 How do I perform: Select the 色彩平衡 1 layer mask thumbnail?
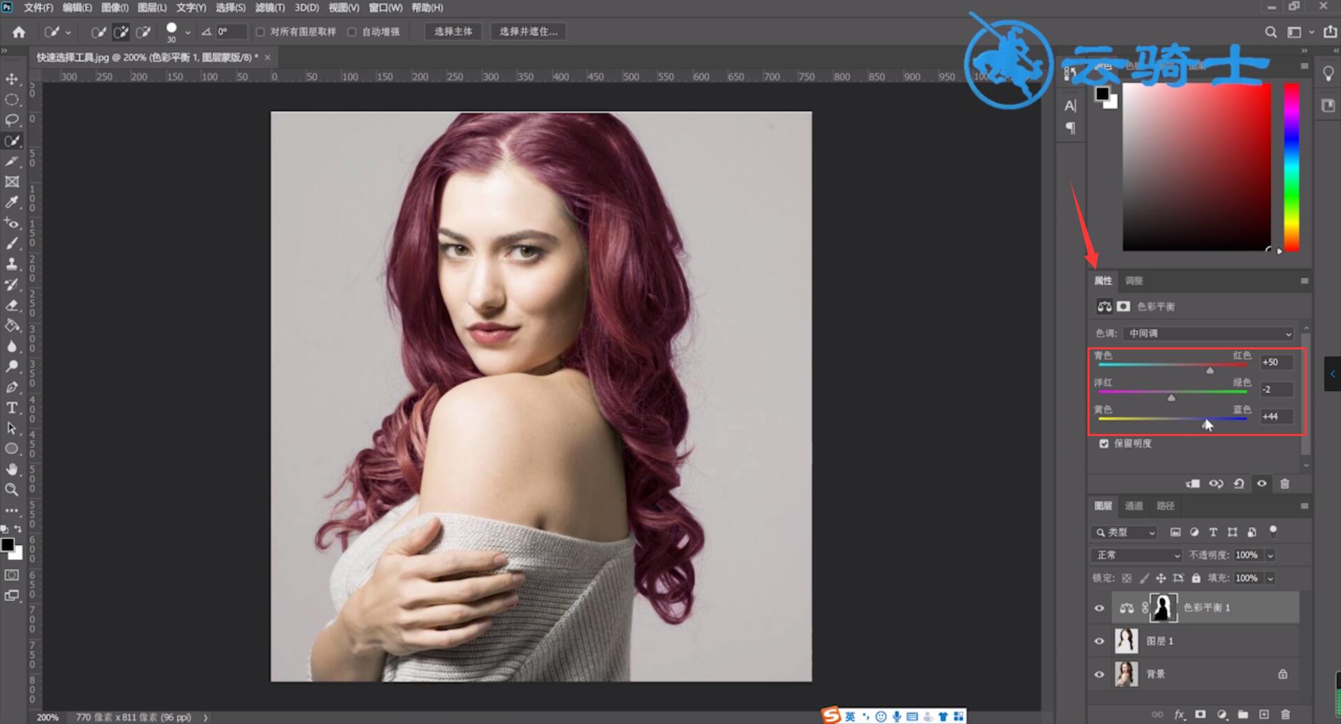point(1163,608)
